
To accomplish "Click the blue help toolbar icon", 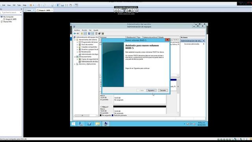I will click(89, 34).
